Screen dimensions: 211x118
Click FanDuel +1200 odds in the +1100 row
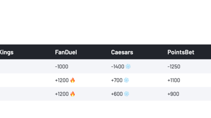pyautogui.click(x=62, y=80)
